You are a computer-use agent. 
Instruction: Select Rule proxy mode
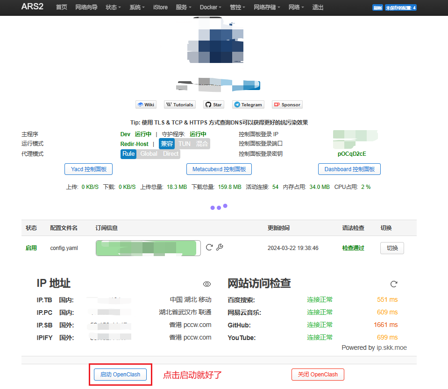128,154
